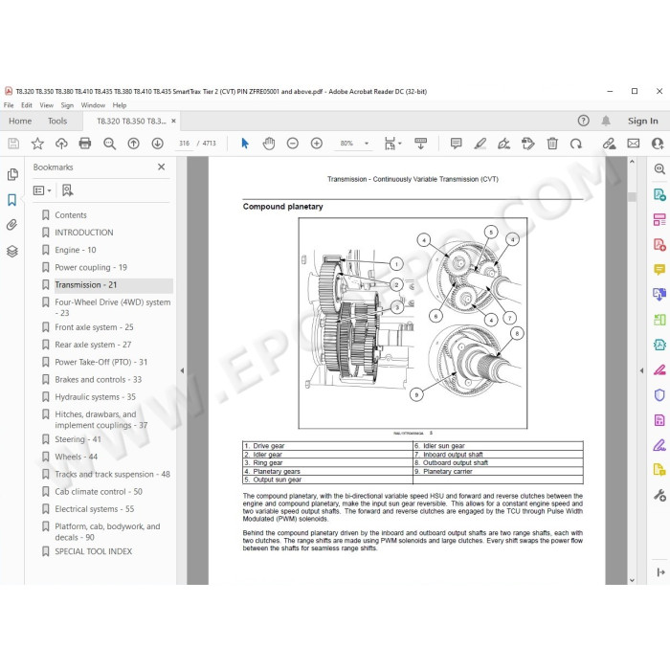The height and width of the screenshot is (670, 670).
Task: Open the Edit menu
Action: click(27, 105)
